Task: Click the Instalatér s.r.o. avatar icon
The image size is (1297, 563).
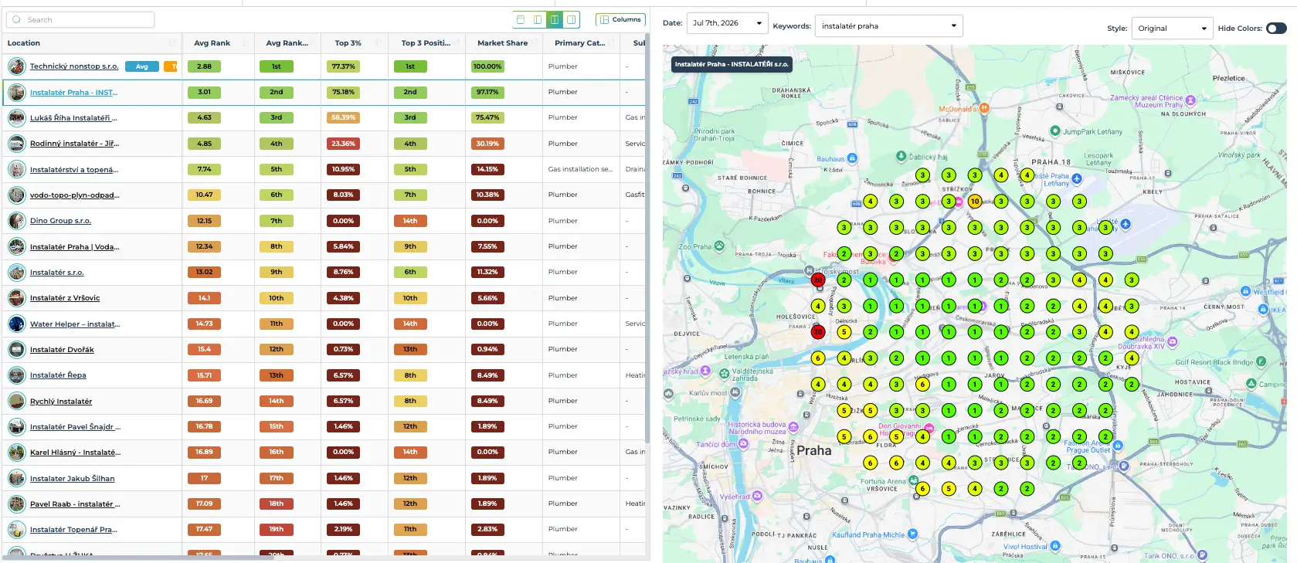Action: 17,273
